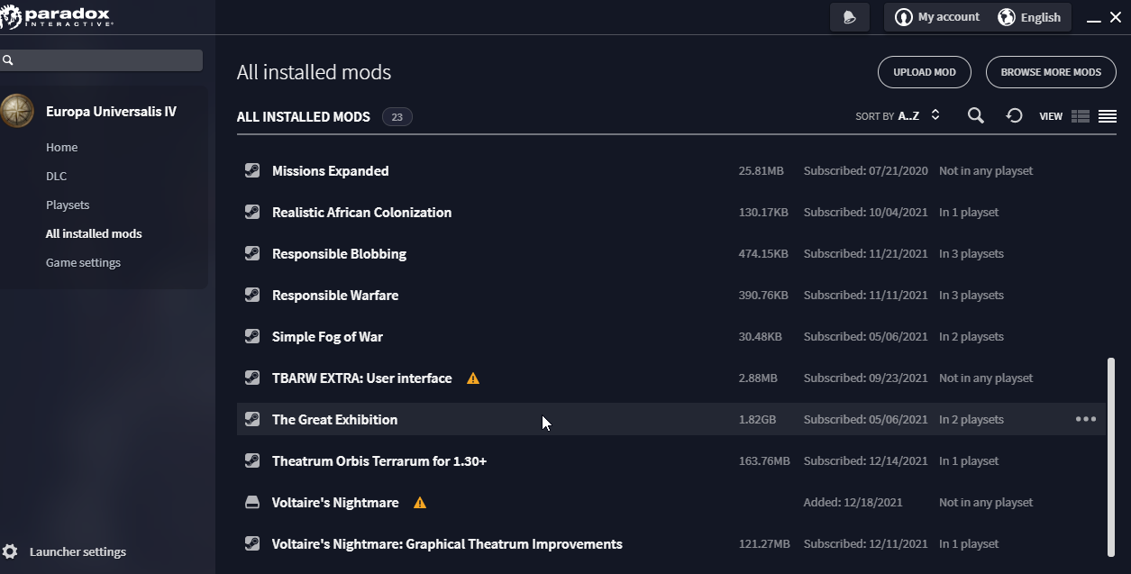This screenshot has height=574, width=1131.
Task: Switch to detailed lines list view
Action: click(x=1108, y=116)
